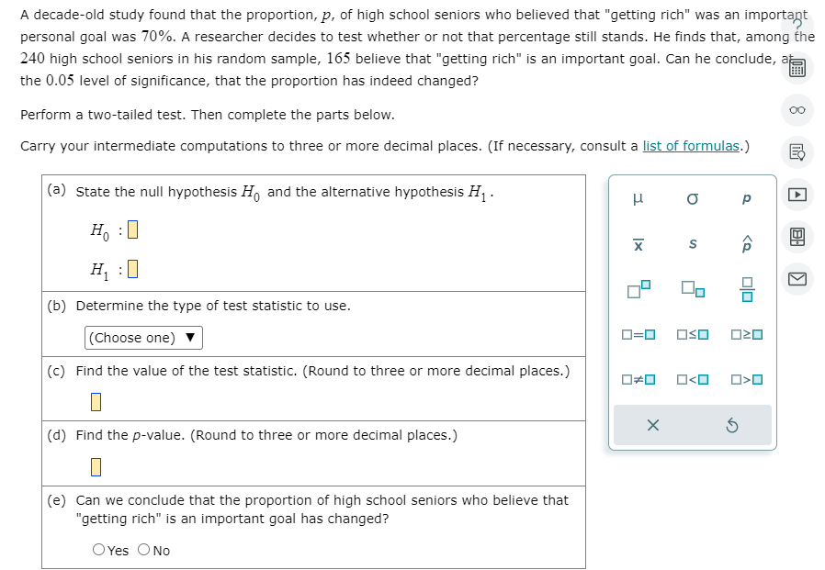Open the calculator tool
This screenshot has width=825, height=570.
pyautogui.click(x=797, y=67)
